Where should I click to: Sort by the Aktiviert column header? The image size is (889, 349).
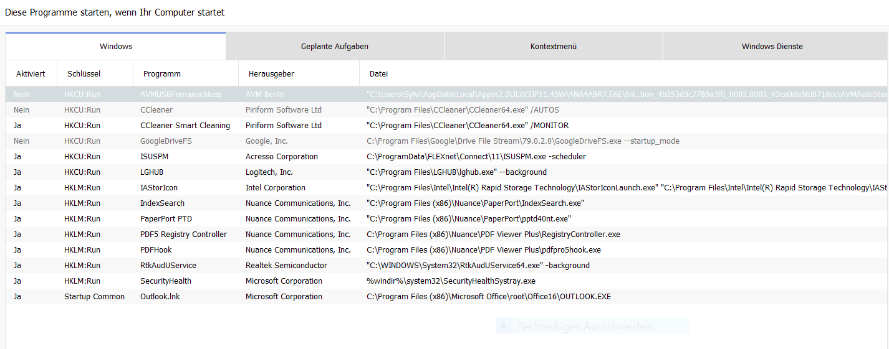click(x=31, y=73)
